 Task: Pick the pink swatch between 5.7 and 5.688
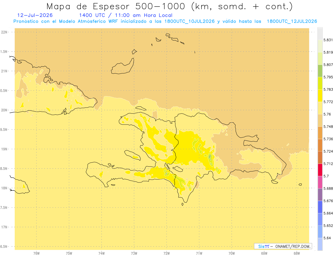(x=320, y=182)
